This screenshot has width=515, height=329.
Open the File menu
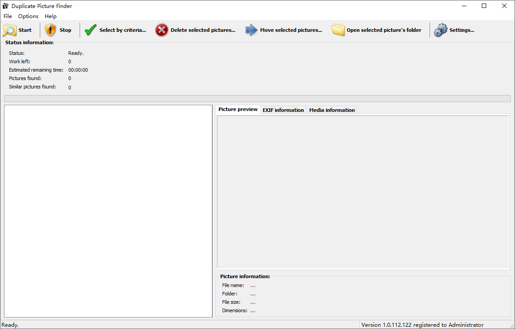pyautogui.click(x=8, y=16)
